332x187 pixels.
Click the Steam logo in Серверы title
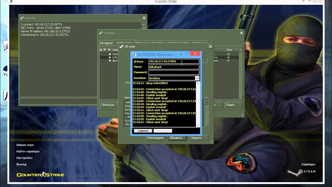(101, 33)
